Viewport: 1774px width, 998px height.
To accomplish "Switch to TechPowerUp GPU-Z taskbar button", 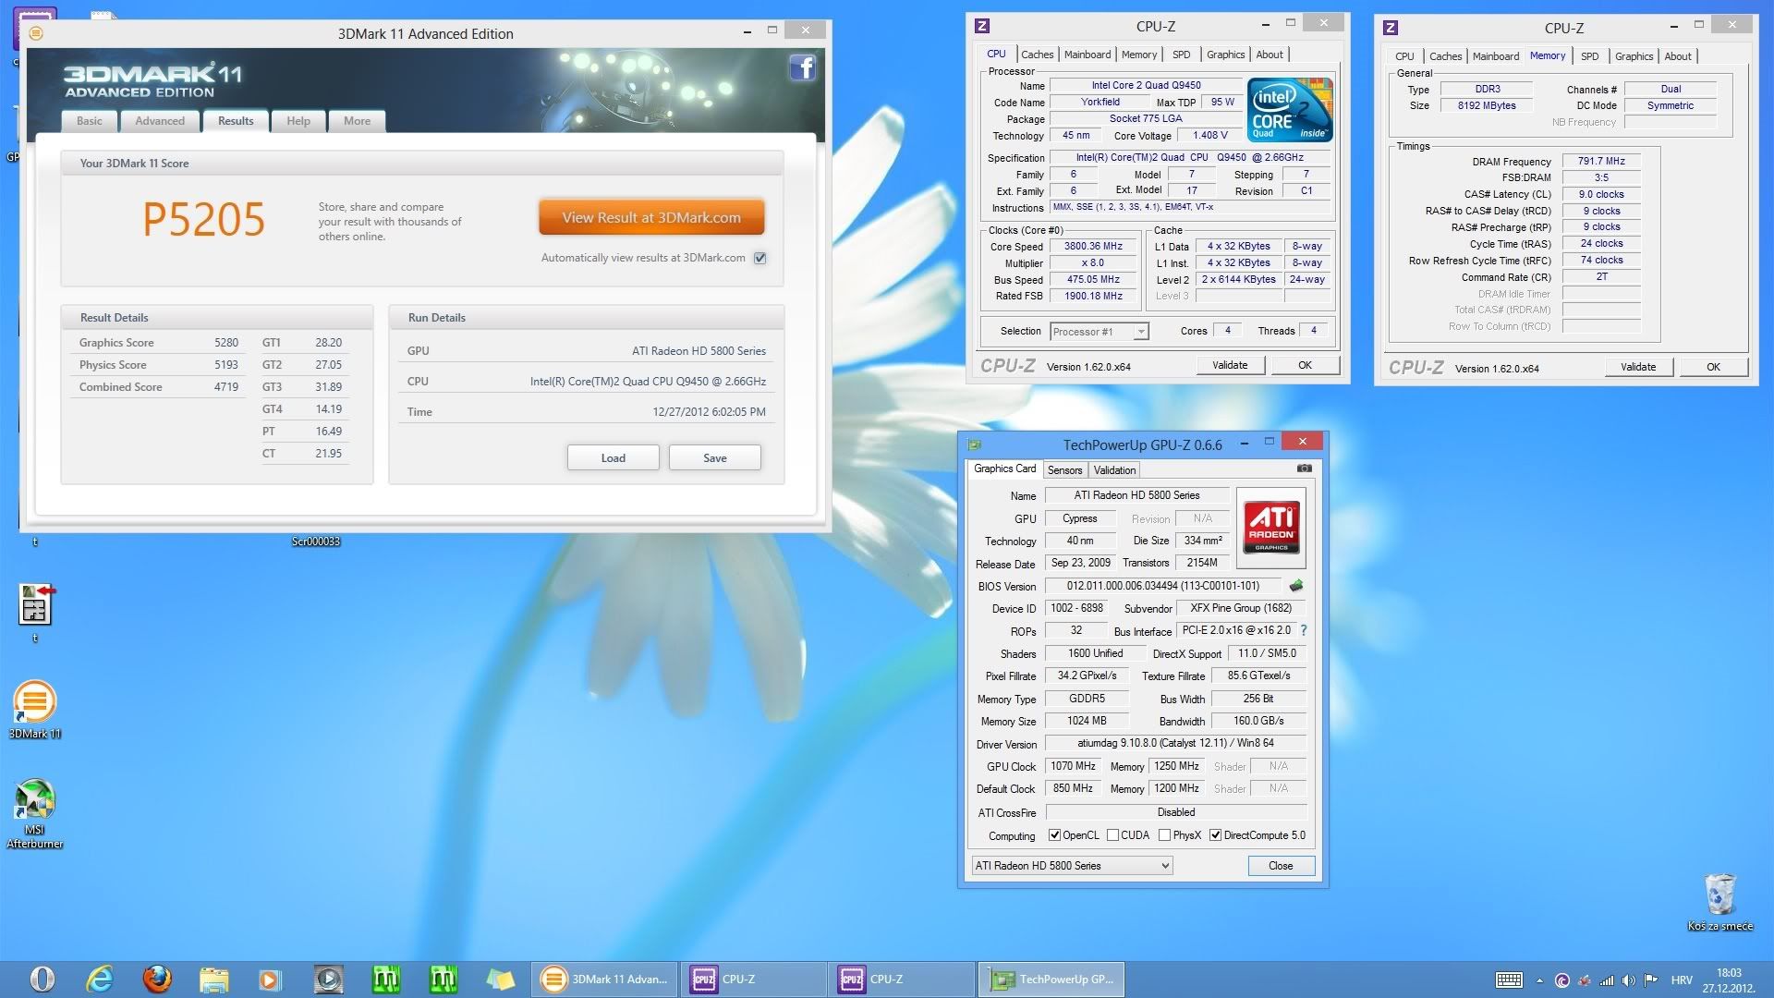I will [x=1051, y=980].
